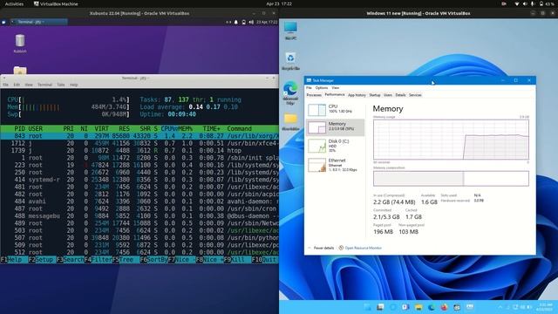Viewport: 558px width, 314px height.
Task: Click the VirtualBox Machine icon in top bar
Action: click(x=37, y=3)
